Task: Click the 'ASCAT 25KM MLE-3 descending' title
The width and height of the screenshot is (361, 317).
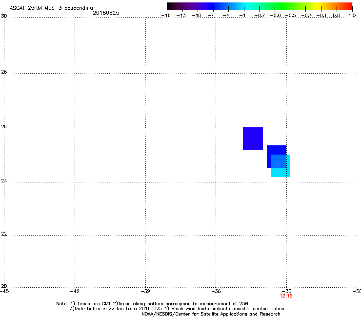Action: (51, 8)
